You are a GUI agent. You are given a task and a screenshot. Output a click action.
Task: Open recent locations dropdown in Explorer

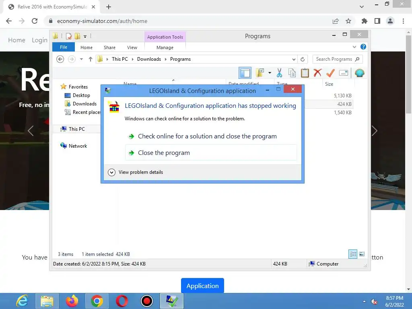pyautogui.click(x=81, y=59)
